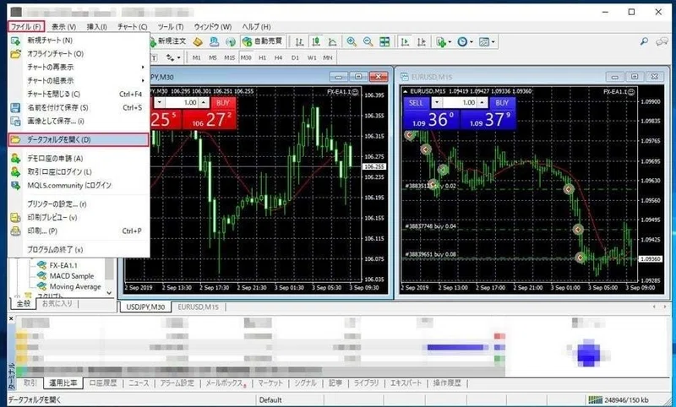676x407 pixels.
Task: Select Moving Average in Navigator tree
Action: (x=75, y=287)
